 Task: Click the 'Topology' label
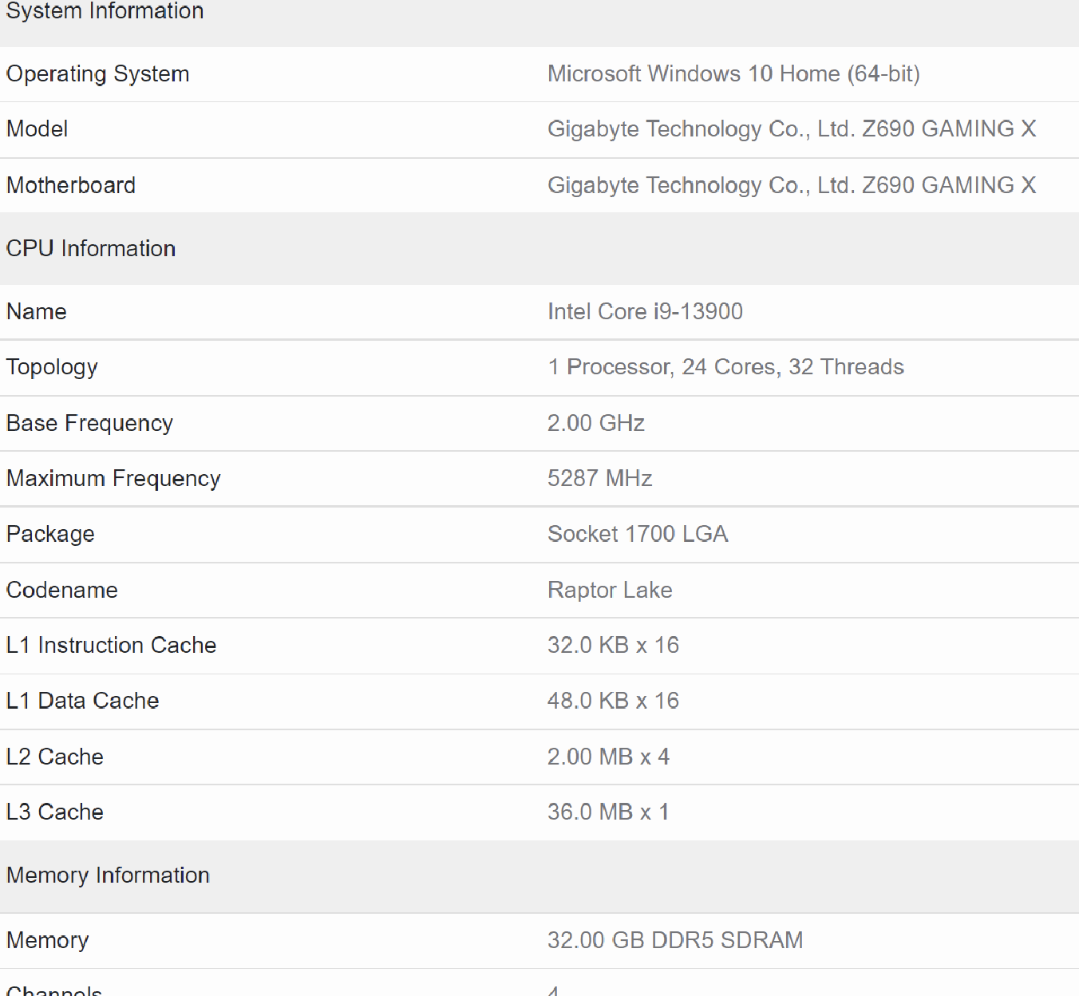click(52, 367)
